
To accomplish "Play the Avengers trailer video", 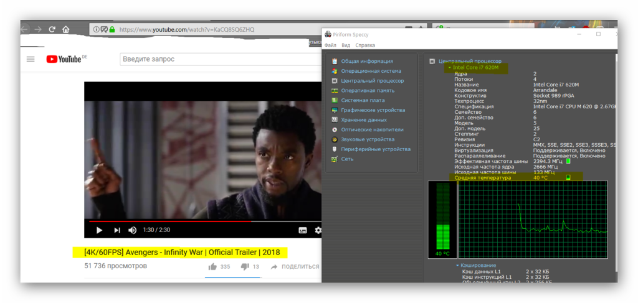I will [99, 230].
